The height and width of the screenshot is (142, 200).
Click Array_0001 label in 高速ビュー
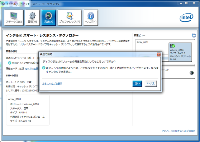coord(142,42)
